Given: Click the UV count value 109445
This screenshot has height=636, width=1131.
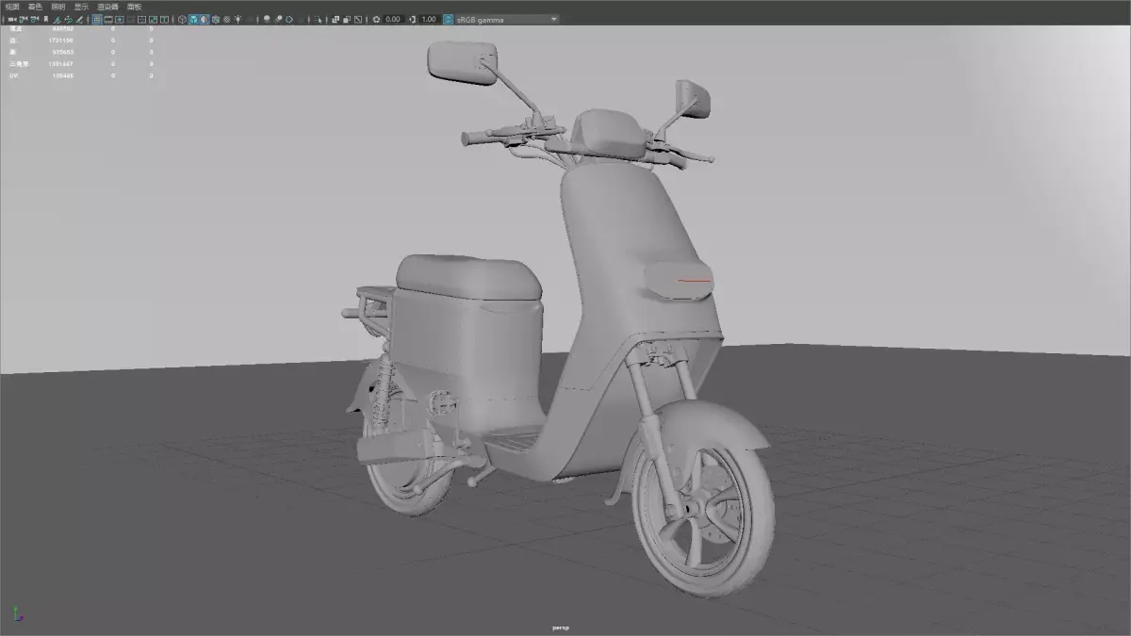Looking at the screenshot, I should 63,74.
